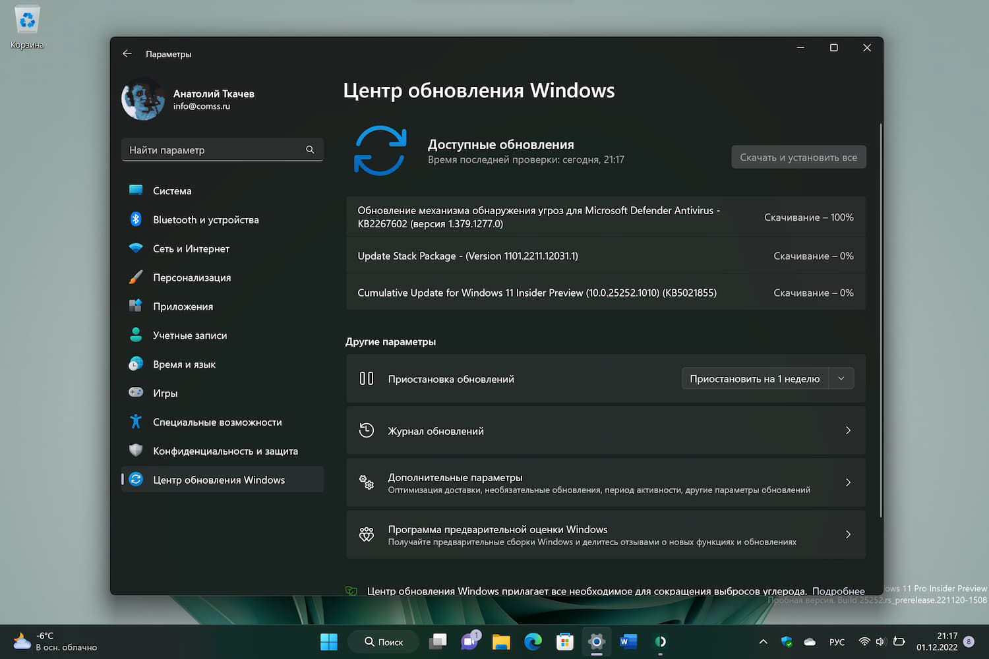Open taskbar Поиск search box
Screen dimensions: 989x659
click(x=384, y=642)
